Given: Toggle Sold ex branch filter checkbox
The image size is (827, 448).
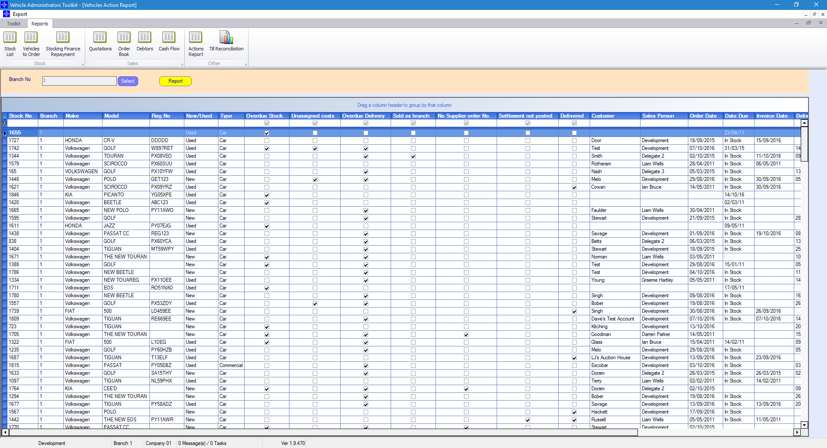Looking at the screenshot, I should pos(413,123).
